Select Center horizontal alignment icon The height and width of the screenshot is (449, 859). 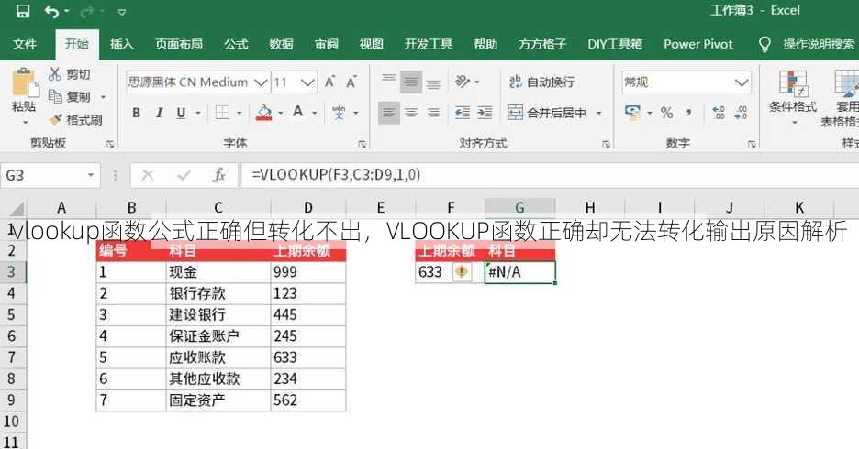click(411, 113)
